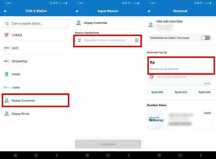216x159 pixels.
Task: Tap home button in right phone nav bar
Action: (180, 155)
